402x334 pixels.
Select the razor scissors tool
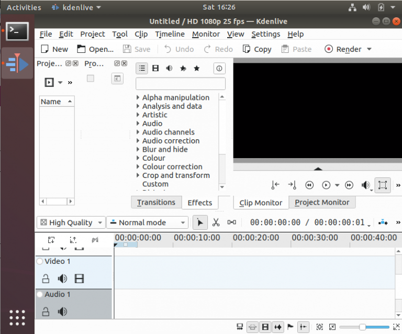216,222
